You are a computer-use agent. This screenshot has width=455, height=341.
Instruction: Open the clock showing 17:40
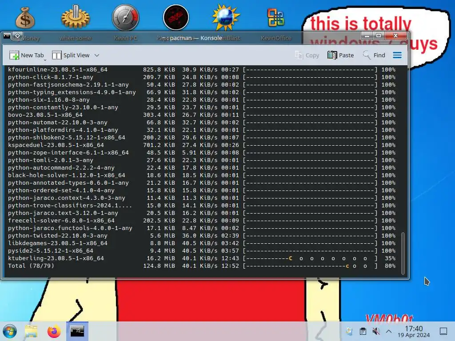coord(414,331)
